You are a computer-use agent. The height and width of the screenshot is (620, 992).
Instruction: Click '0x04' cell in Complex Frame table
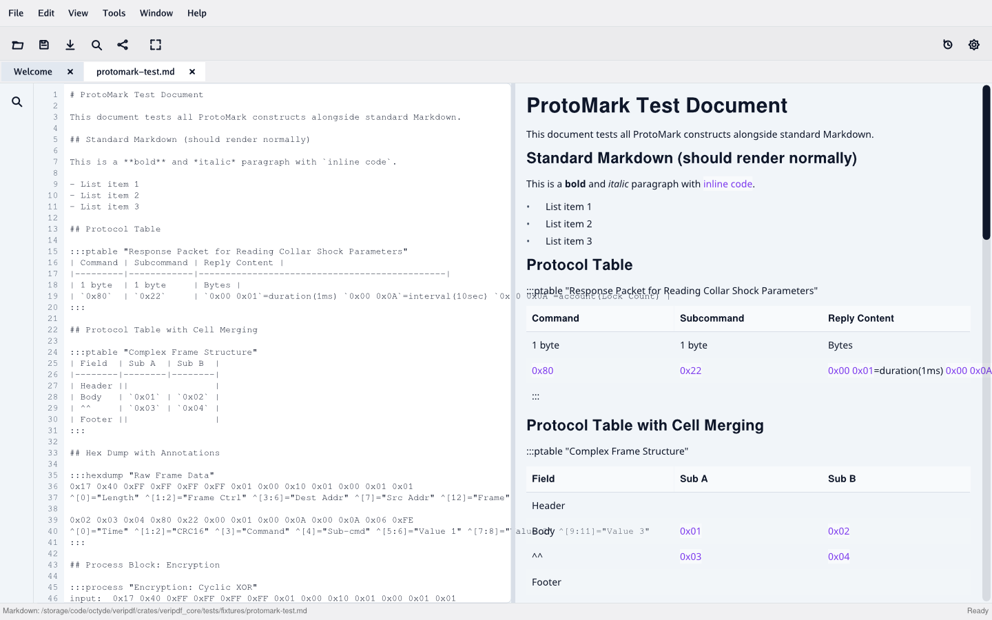838,557
